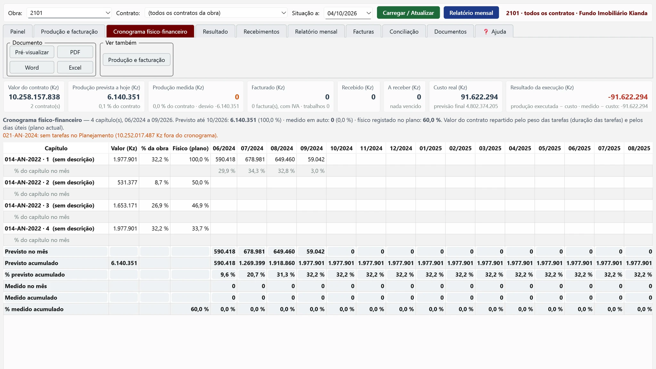
Task: Open the Documentos tab
Action: [450, 31]
